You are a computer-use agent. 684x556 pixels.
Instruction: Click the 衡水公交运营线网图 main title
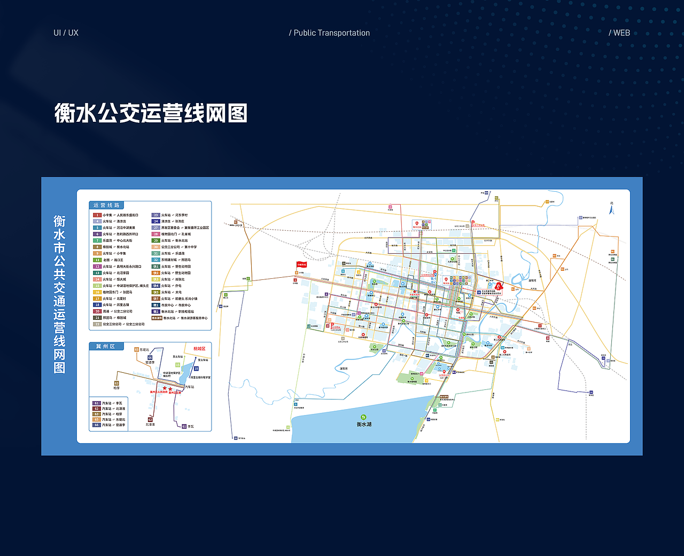[151, 113]
